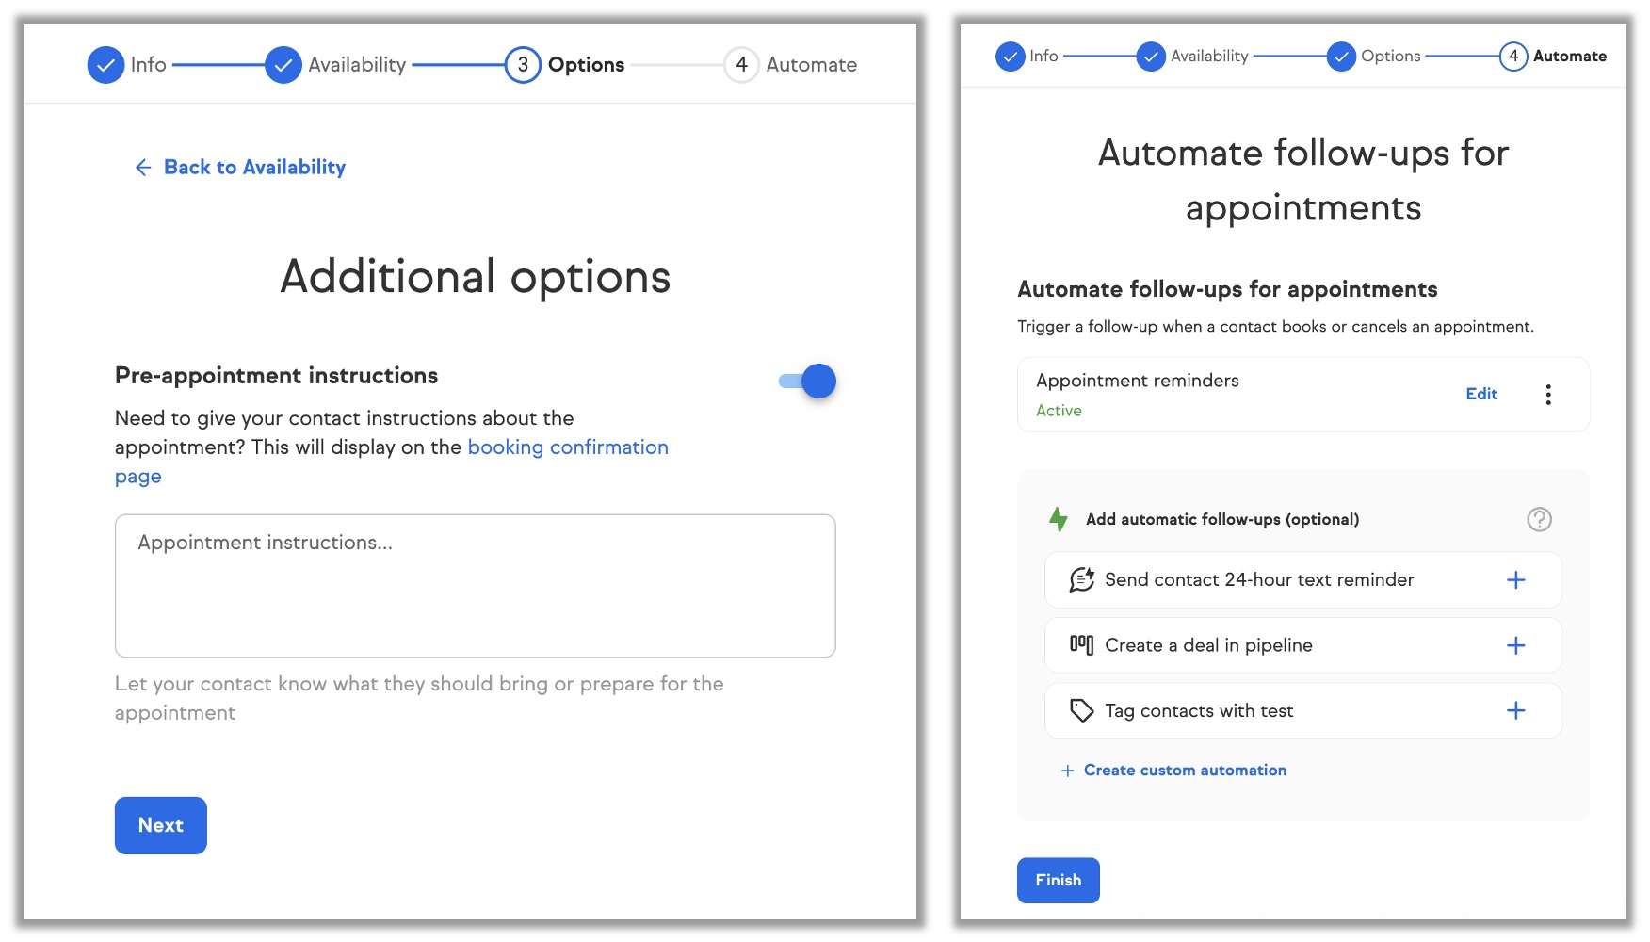Go to Availability step in left wizard
The width and height of the screenshot is (1650, 942).
pos(336,65)
